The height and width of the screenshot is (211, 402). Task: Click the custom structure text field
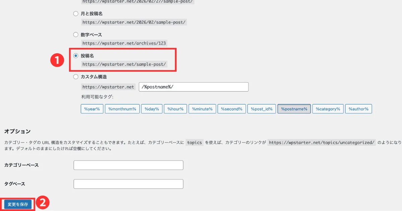[x=193, y=87]
